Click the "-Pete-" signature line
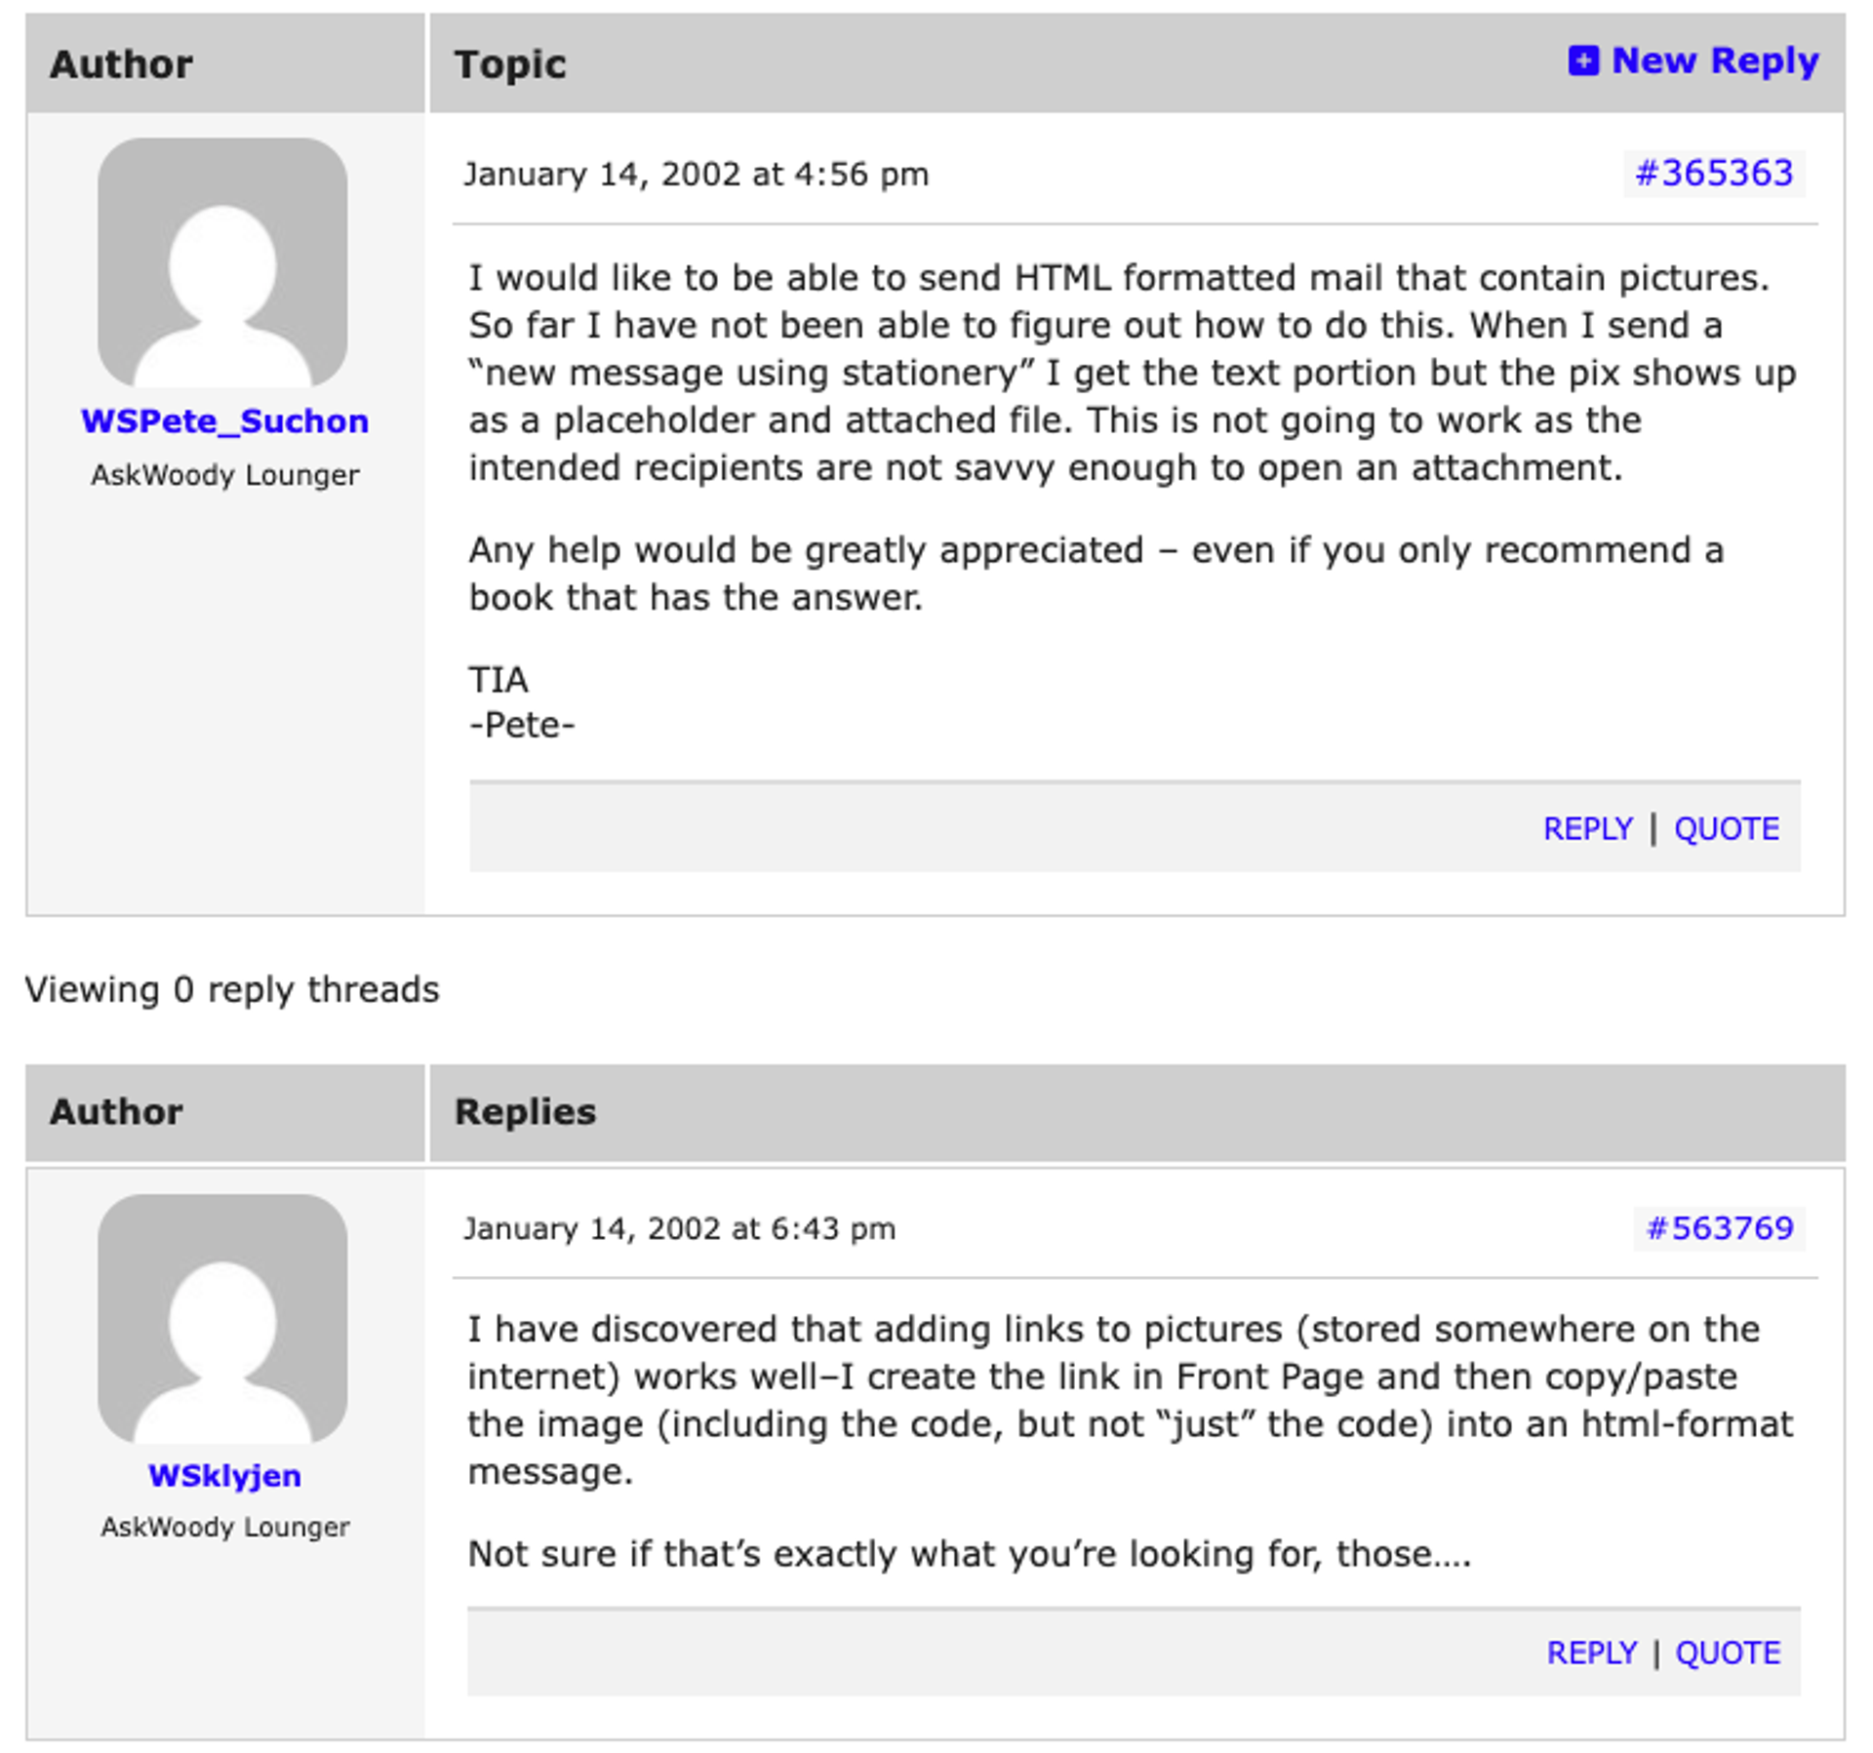1873x1753 pixels. pos(522,726)
